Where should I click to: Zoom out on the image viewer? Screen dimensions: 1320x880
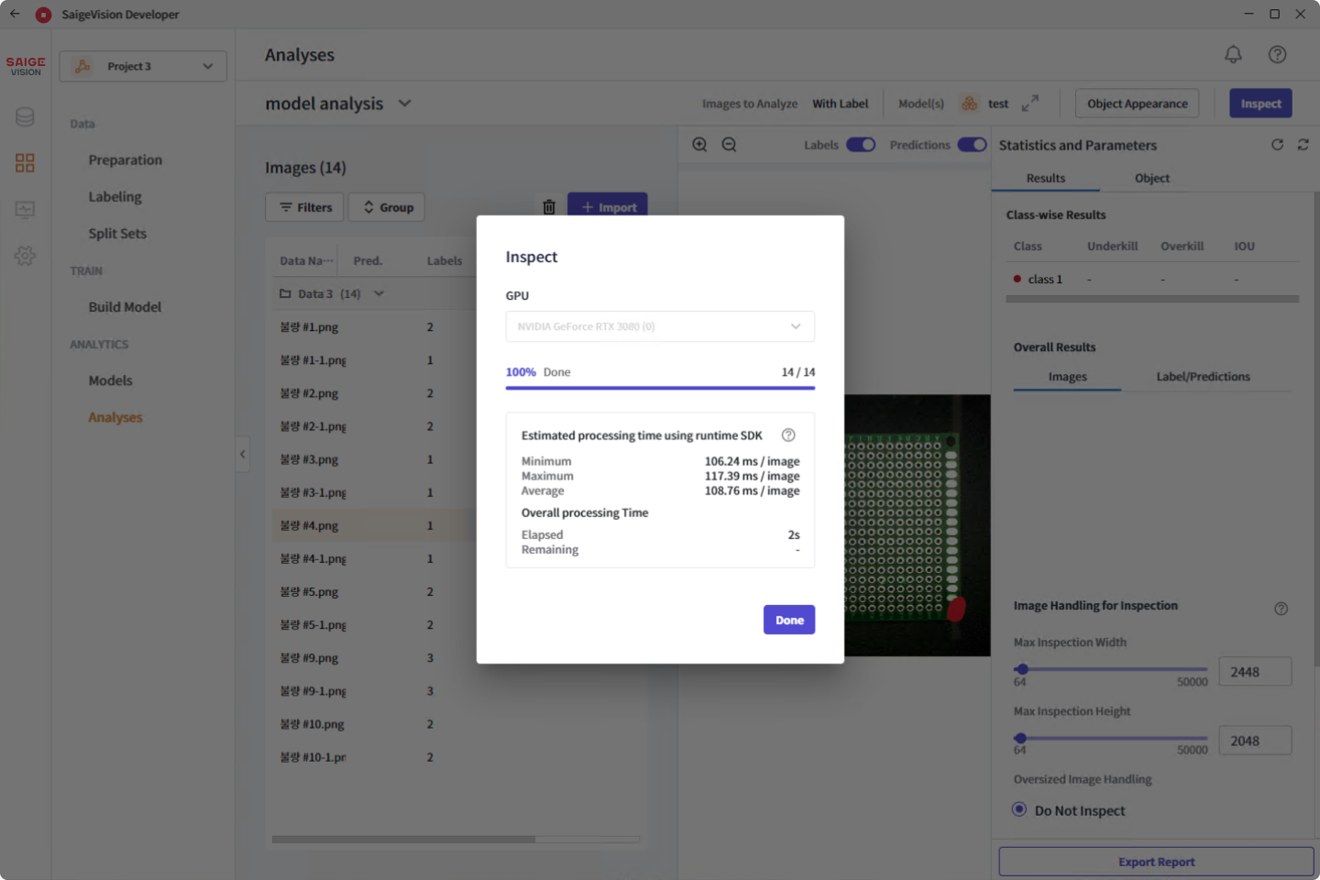click(x=729, y=145)
